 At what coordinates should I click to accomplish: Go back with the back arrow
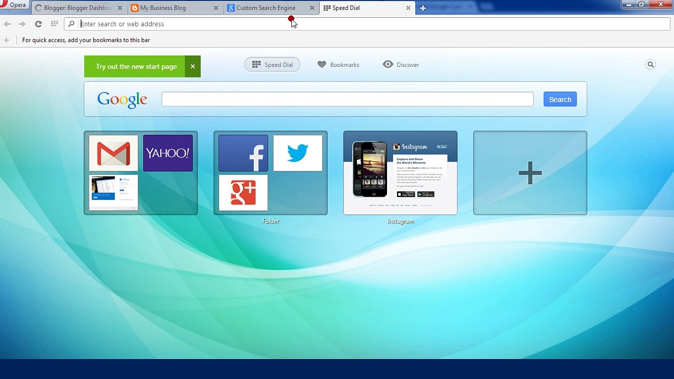[7, 24]
